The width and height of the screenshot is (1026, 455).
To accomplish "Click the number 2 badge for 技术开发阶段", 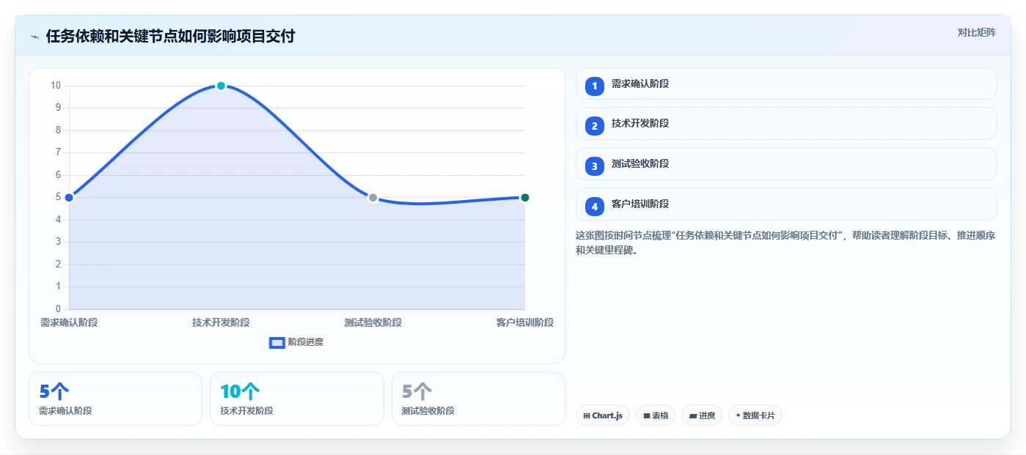I will point(595,126).
